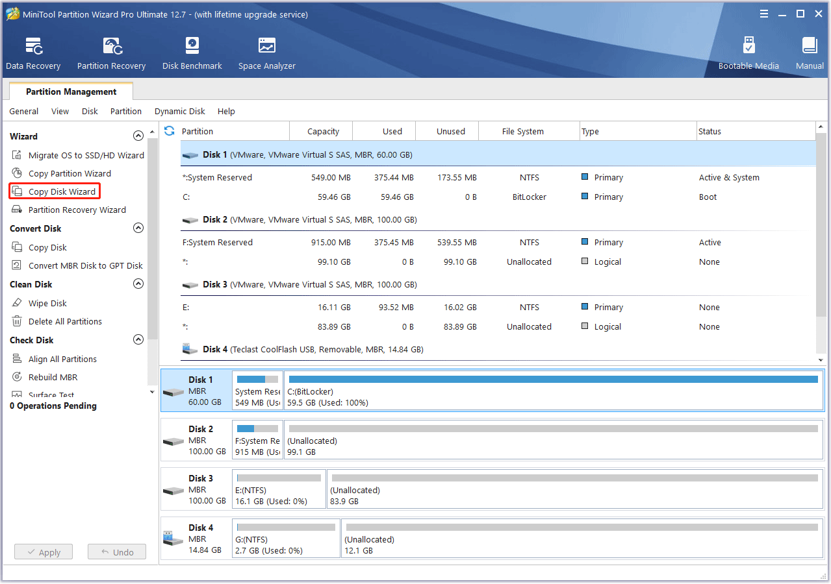Click the Undo button
This screenshot has height=584, width=831.
(117, 552)
